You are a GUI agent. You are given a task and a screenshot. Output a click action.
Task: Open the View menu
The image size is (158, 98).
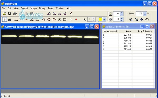pos(16,8)
